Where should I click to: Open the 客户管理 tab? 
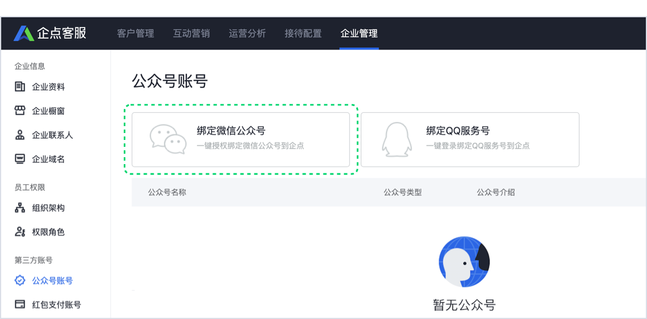[135, 33]
